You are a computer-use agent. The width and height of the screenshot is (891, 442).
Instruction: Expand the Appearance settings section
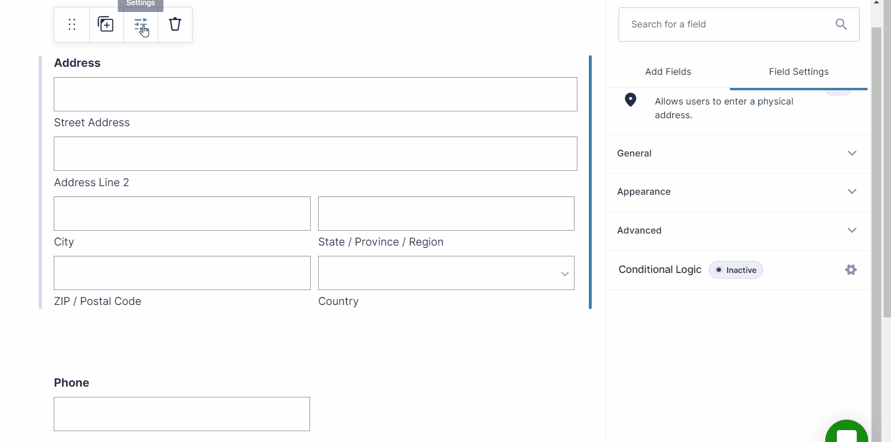(739, 192)
